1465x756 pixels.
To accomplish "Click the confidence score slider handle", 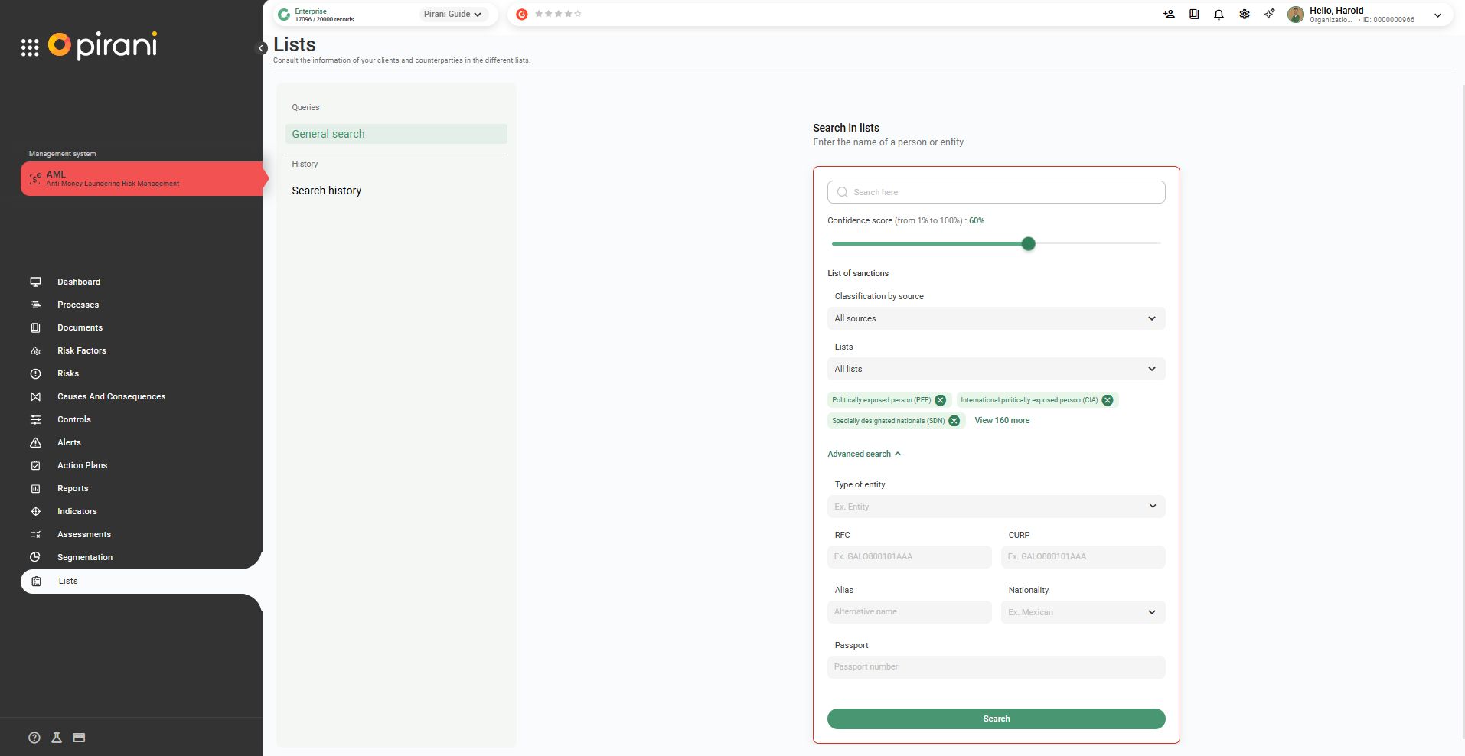I will (x=1028, y=243).
